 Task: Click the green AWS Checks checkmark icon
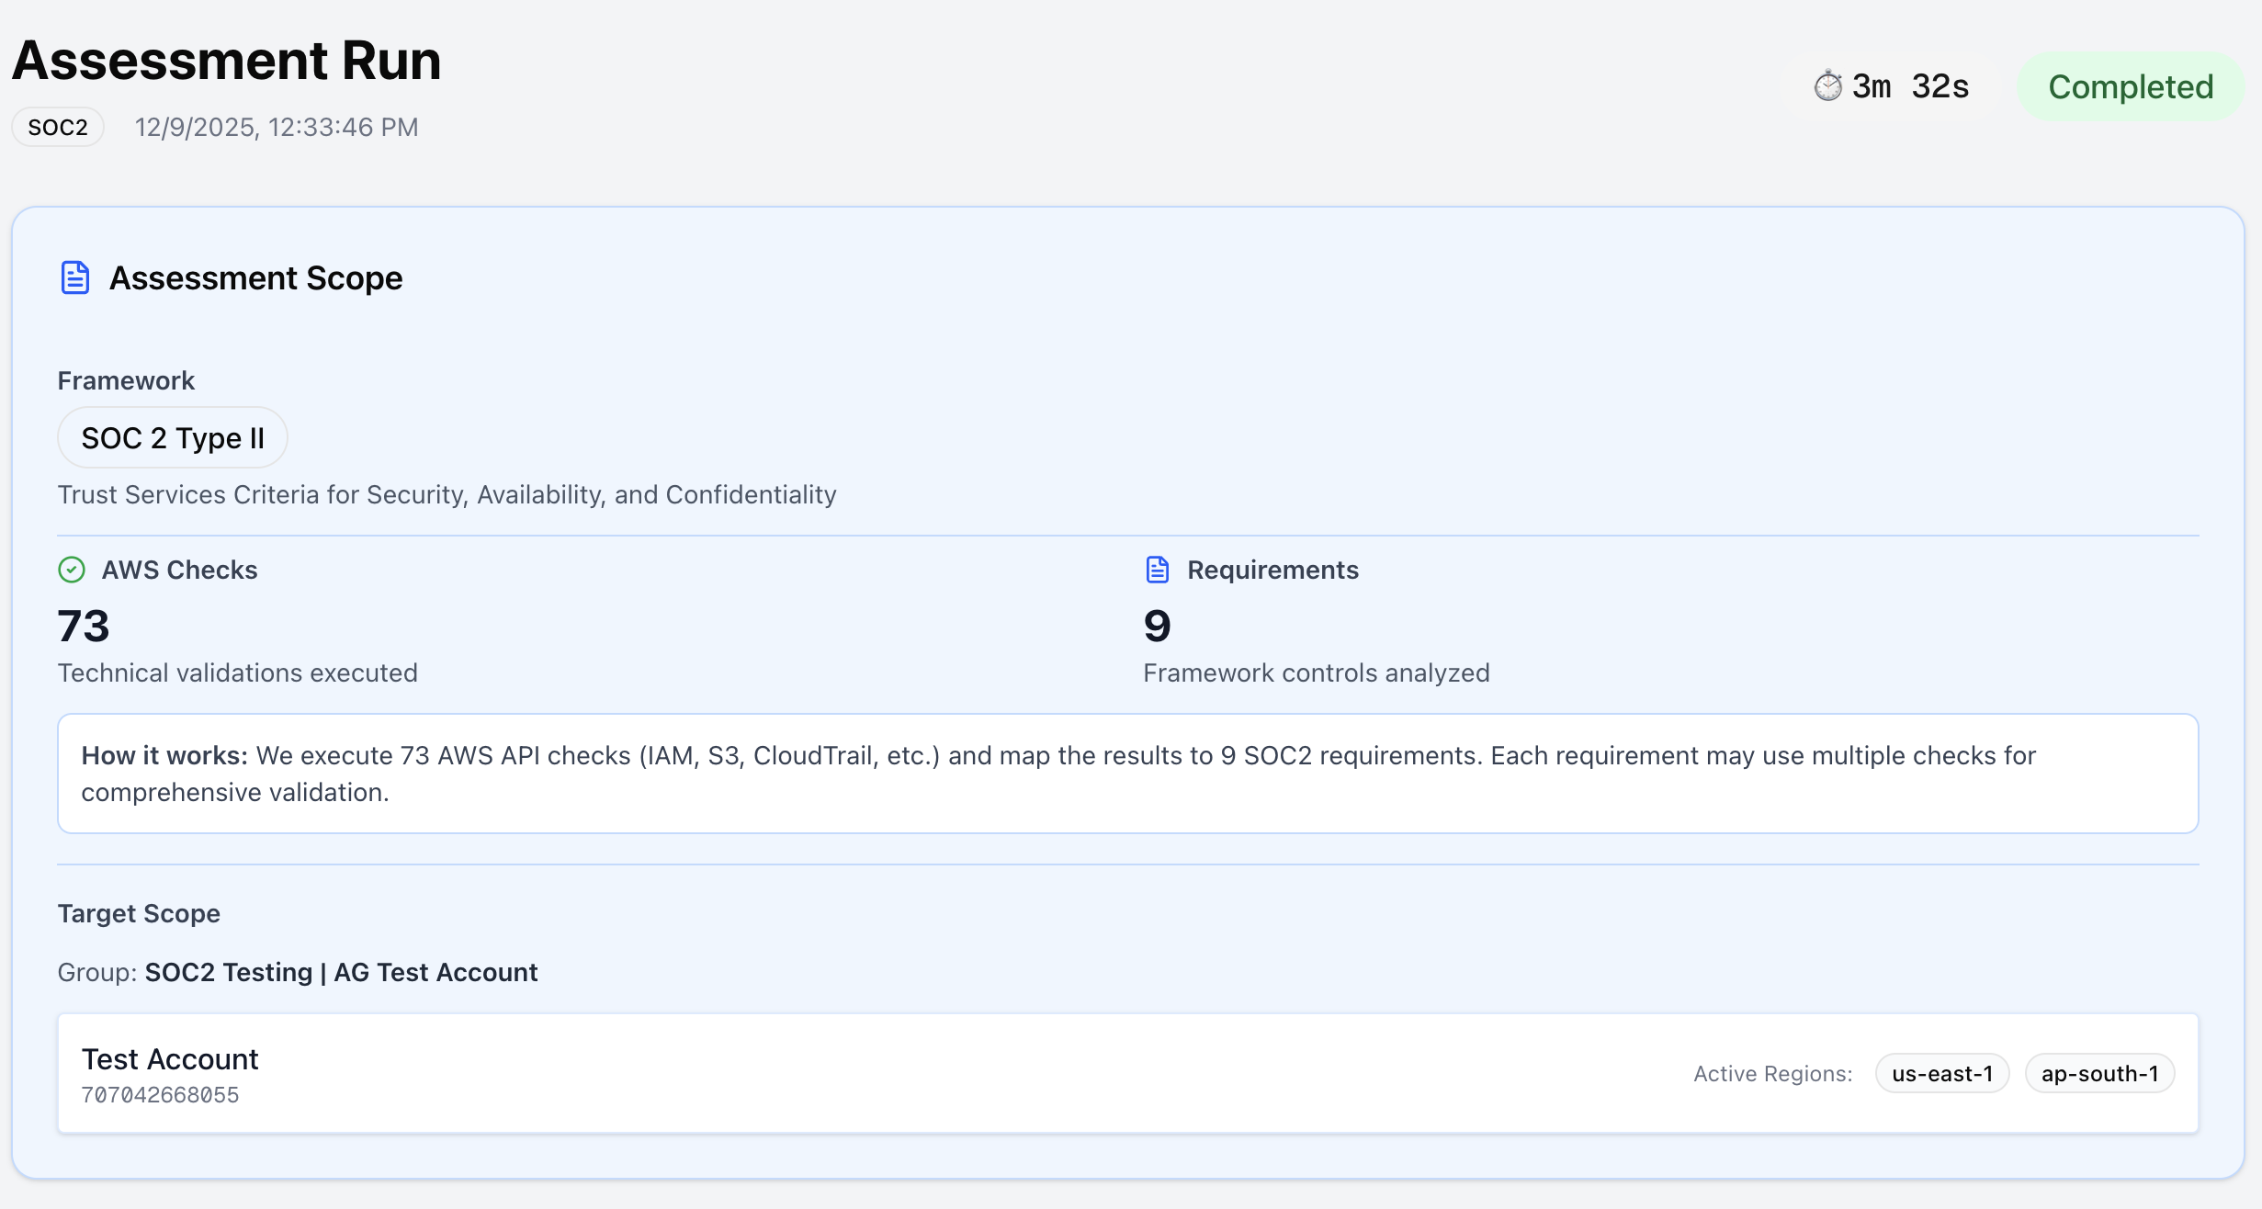pyautogui.click(x=72, y=570)
